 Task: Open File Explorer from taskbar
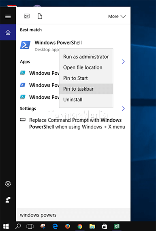point(92,226)
